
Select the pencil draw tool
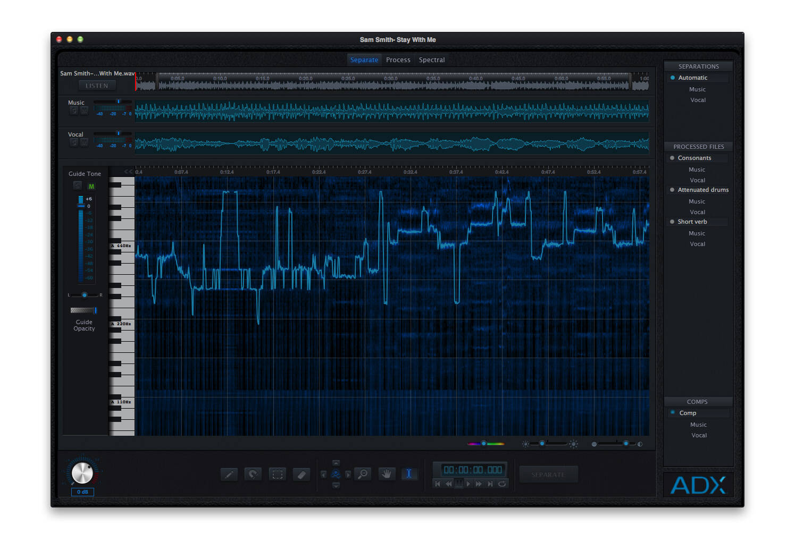pos(229,474)
